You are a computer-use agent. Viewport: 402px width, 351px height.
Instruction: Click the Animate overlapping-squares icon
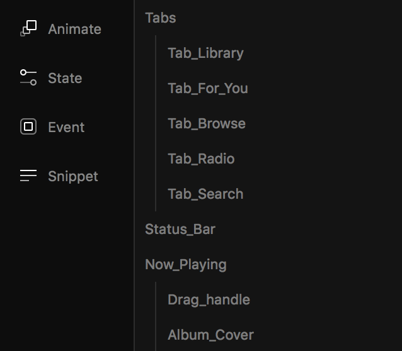28,28
